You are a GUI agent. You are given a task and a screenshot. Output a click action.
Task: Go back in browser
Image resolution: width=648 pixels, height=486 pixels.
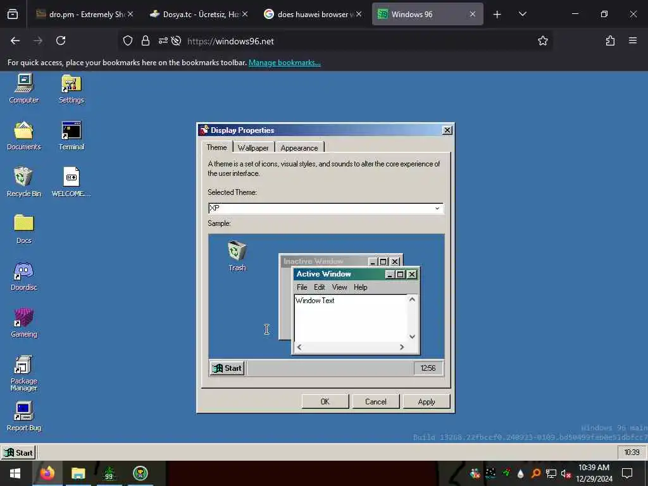[x=15, y=40]
